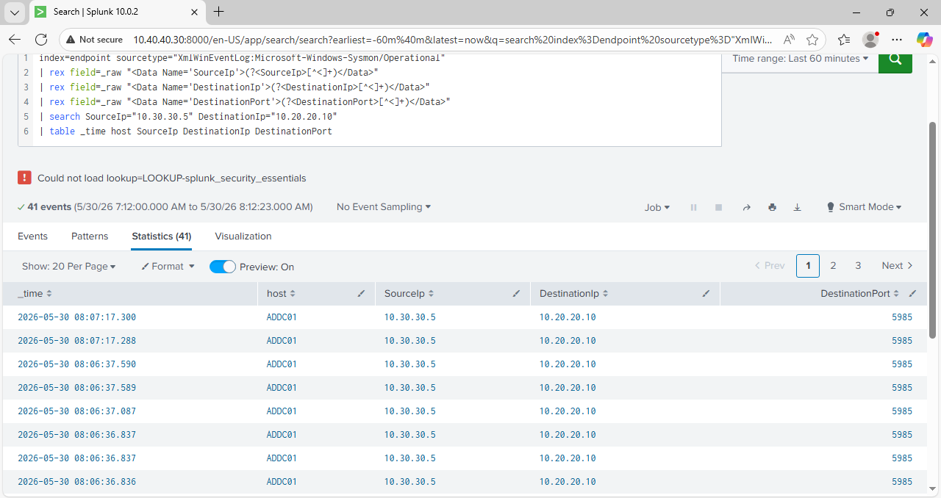Switch to the Visualization tab
The width and height of the screenshot is (941, 498).
coord(243,237)
